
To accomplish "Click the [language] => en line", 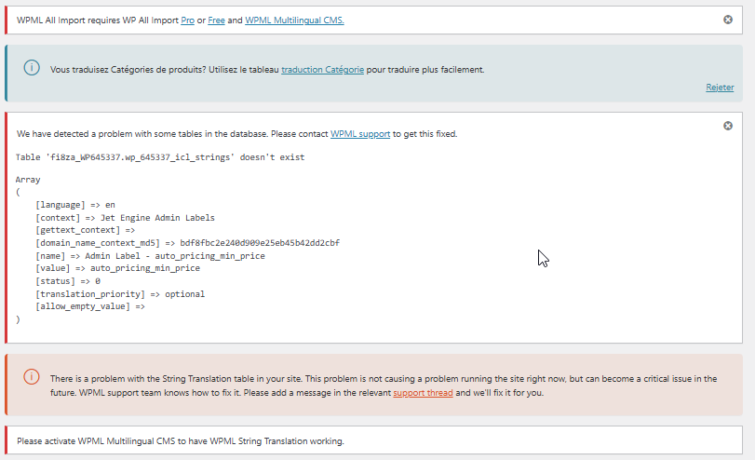I will [x=75, y=205].
